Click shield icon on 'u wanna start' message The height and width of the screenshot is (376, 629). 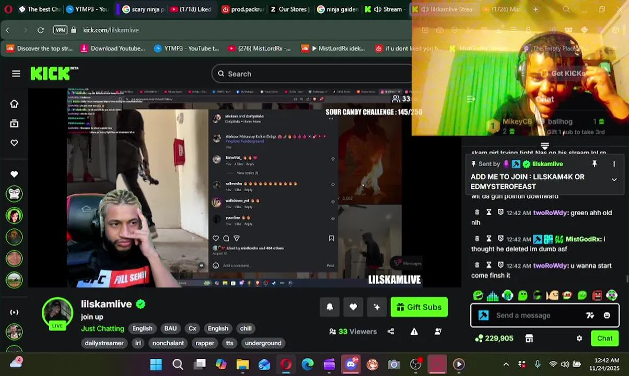tap(500, 265)
